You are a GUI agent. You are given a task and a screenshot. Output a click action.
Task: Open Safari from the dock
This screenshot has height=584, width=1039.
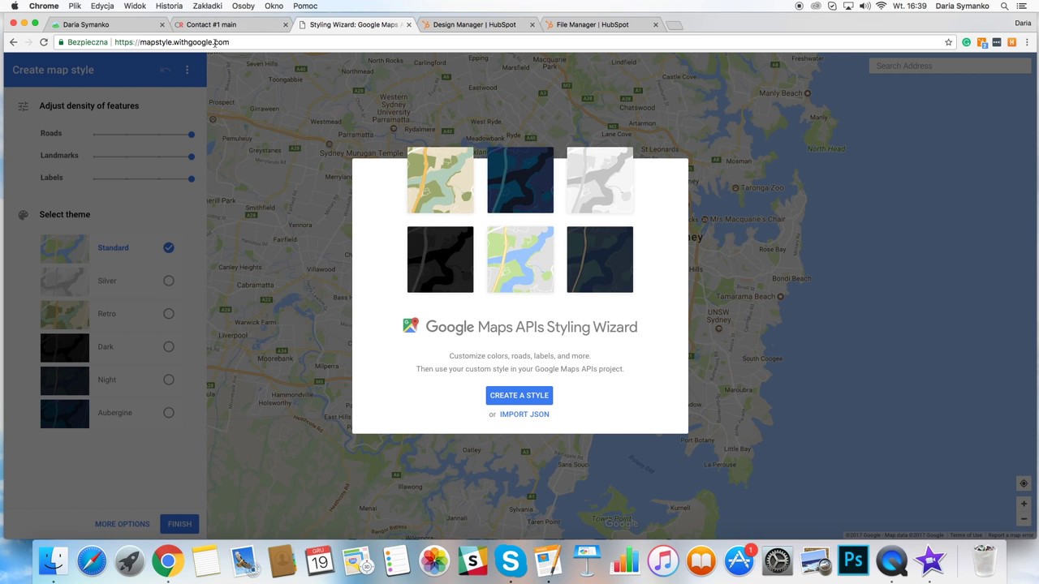pos(92,560)
